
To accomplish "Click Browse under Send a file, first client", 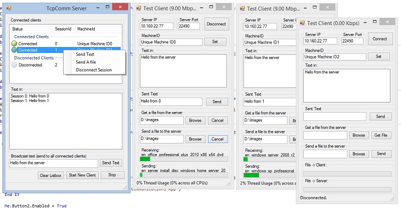I will (195, 139).
